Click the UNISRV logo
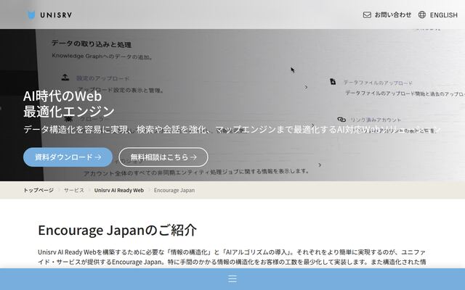Viewport: 465px width, 290px height. point(49,14)
